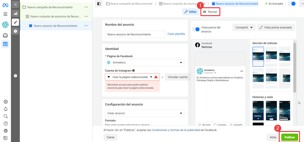The width and height of the screenshot is (304, 142).
Task: Open the hamburger main menu
Action: pos(5,14)
